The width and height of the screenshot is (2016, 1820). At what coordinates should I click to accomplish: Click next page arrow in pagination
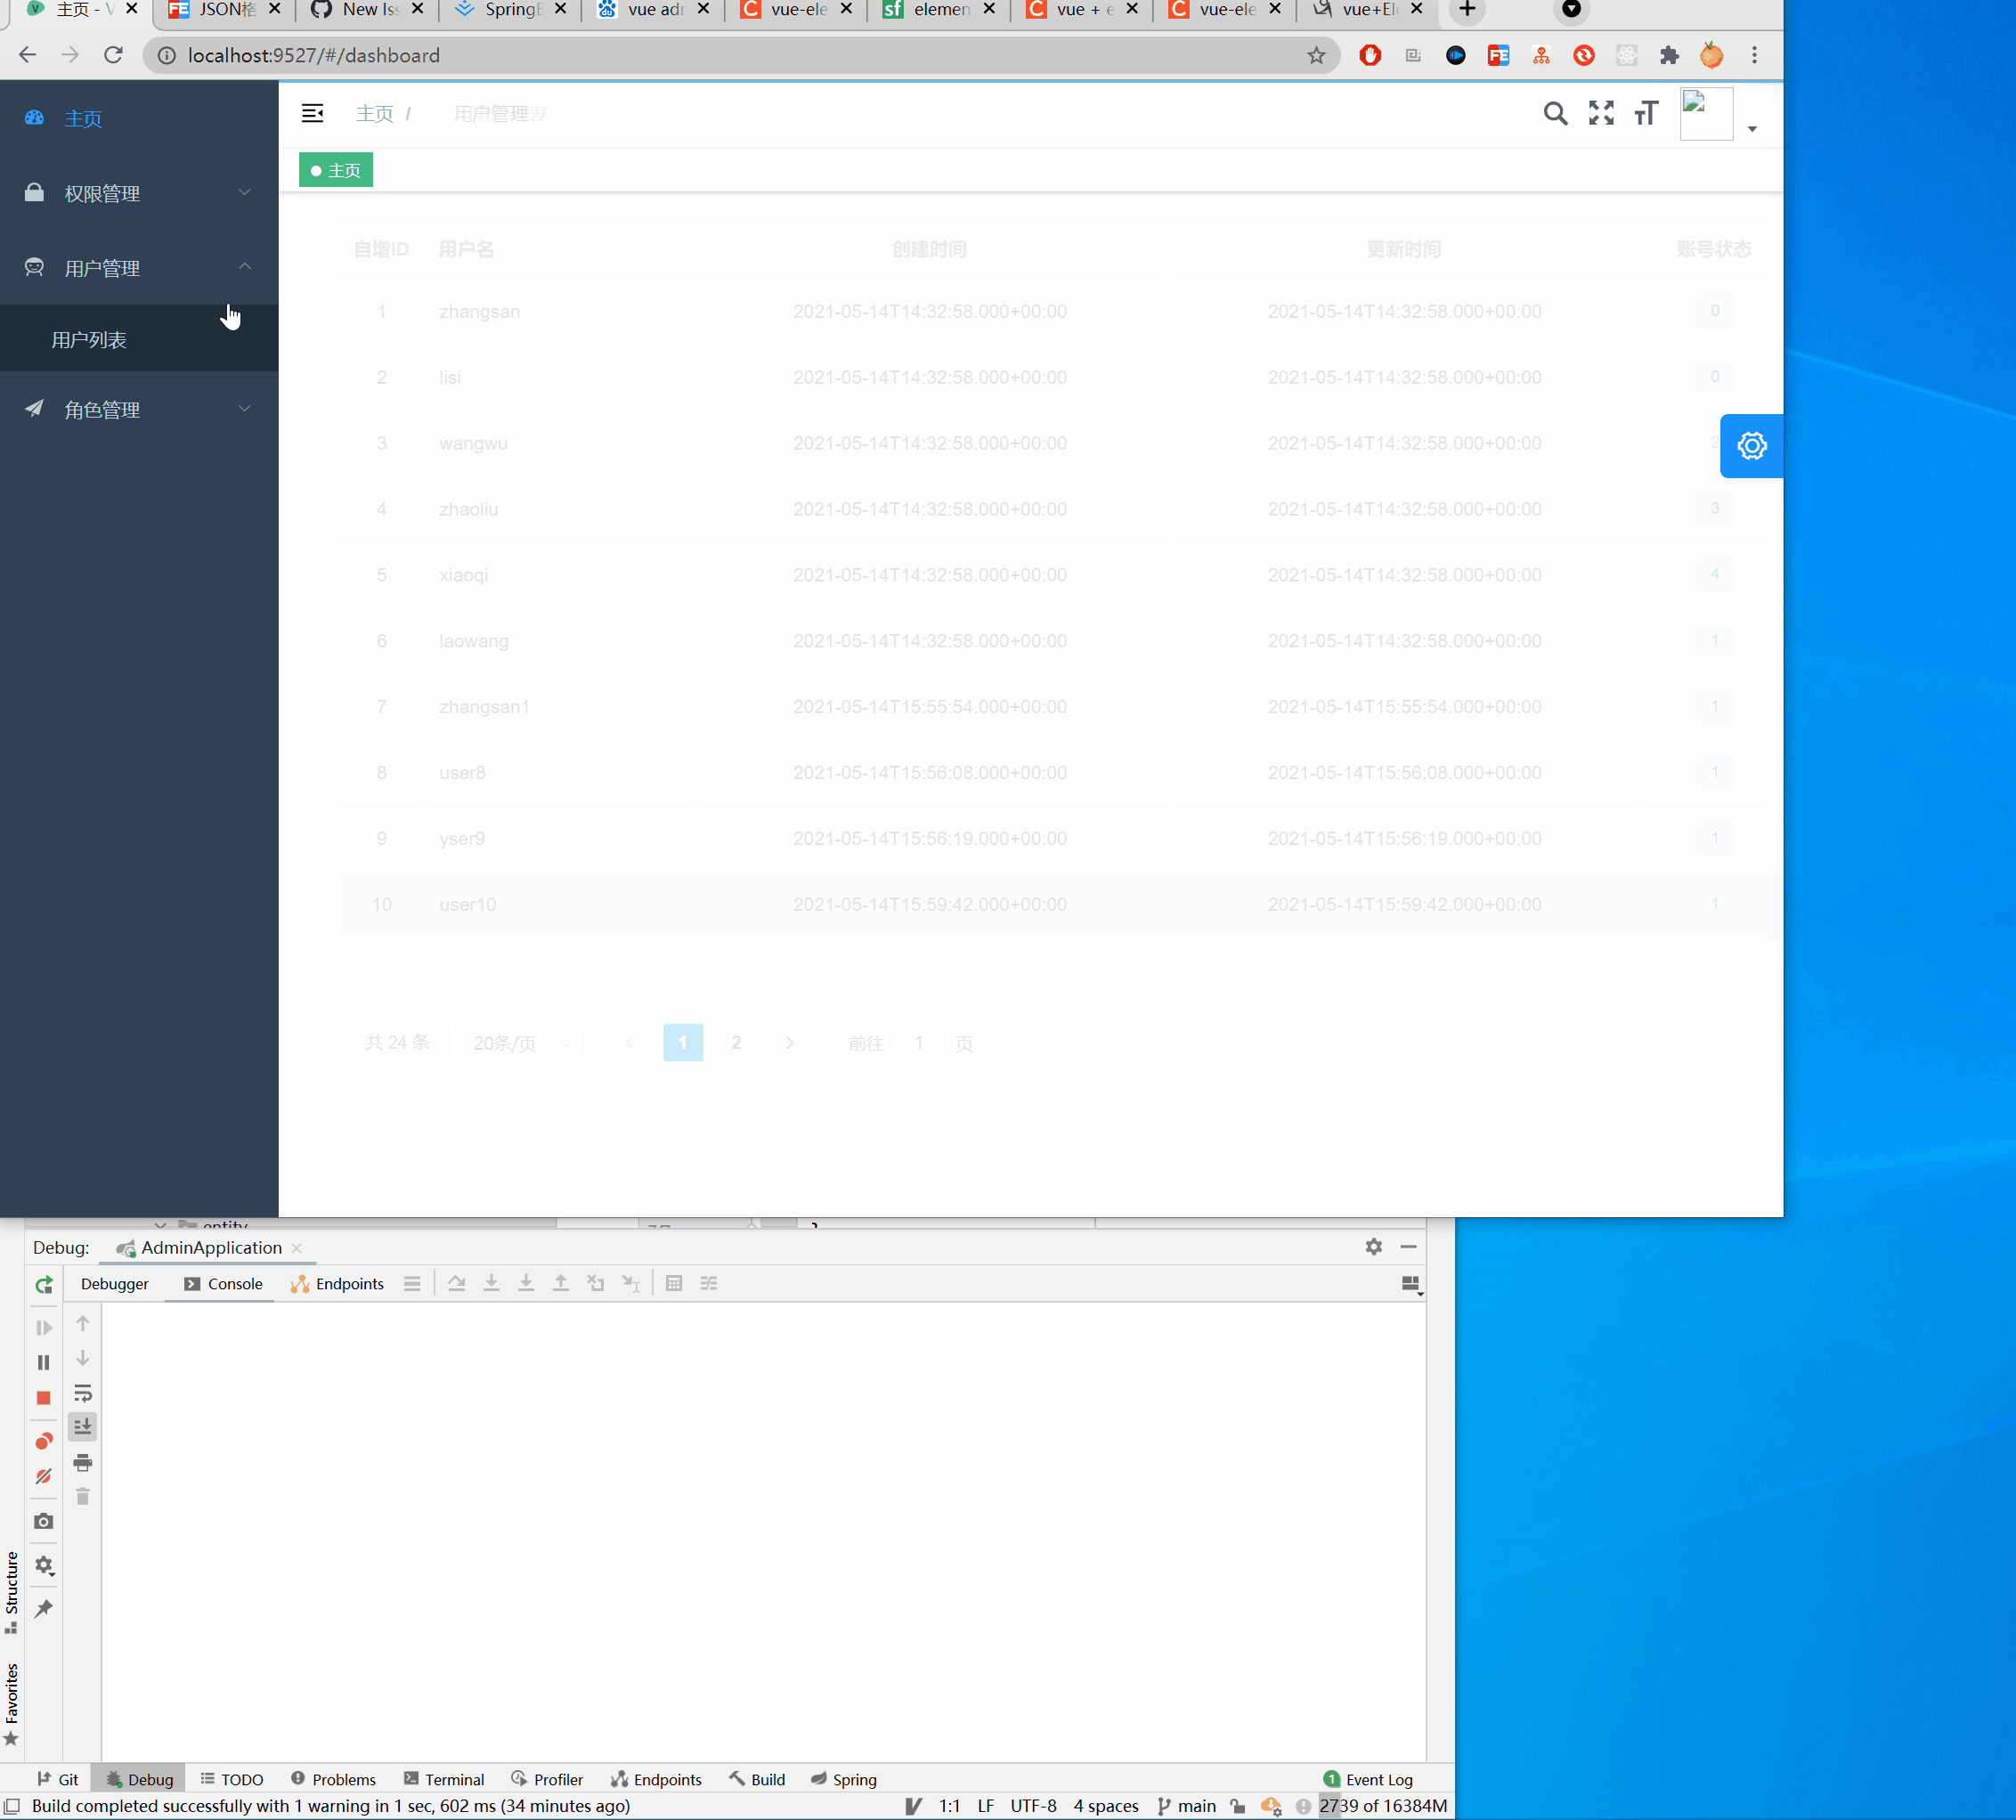coord(790,1043)
